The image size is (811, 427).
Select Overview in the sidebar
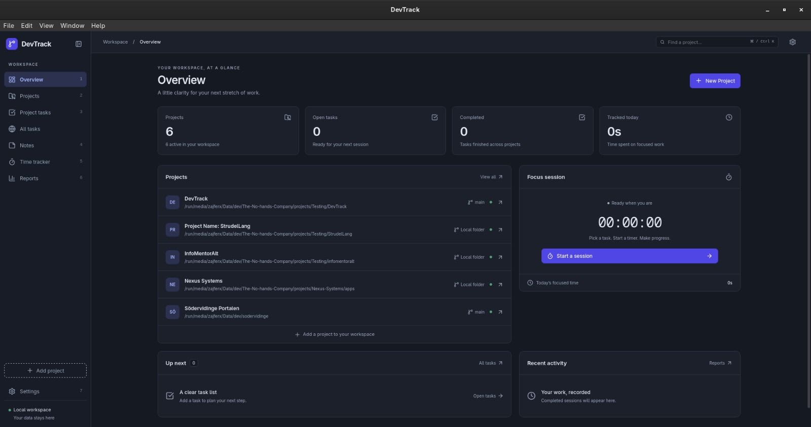[x=45, y=80]
